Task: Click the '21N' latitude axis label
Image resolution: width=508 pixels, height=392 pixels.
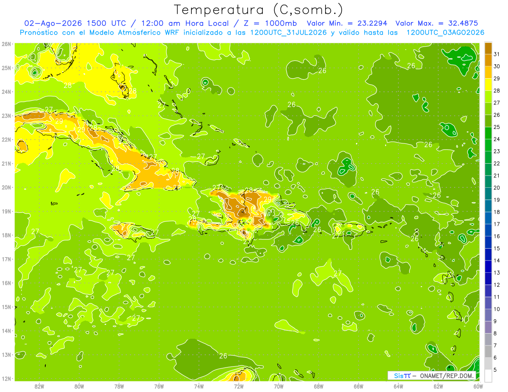Action: 6,163
